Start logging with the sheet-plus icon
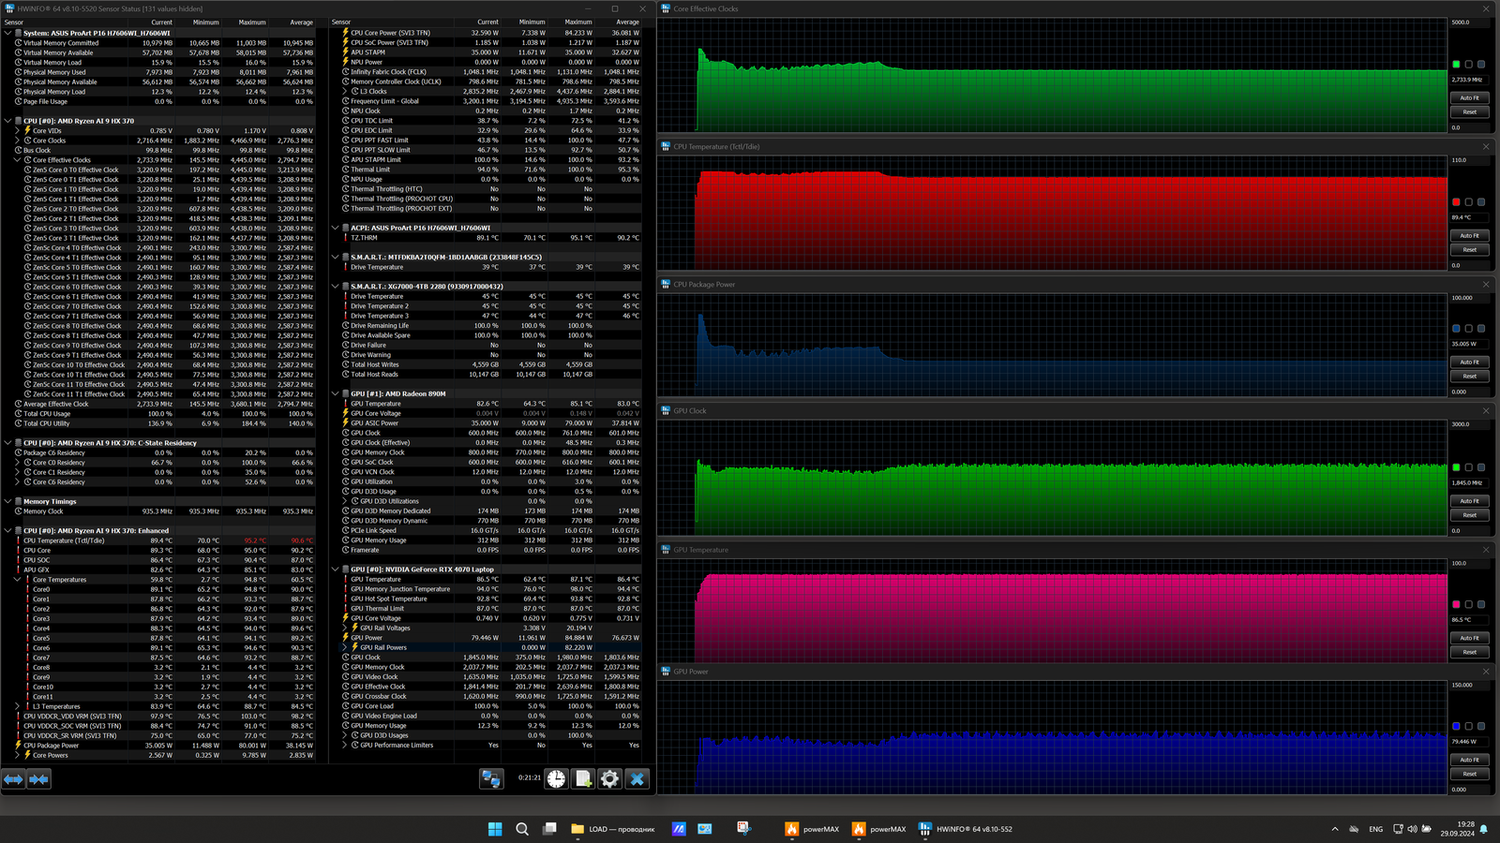1500x843 pixels. point(583,778)
